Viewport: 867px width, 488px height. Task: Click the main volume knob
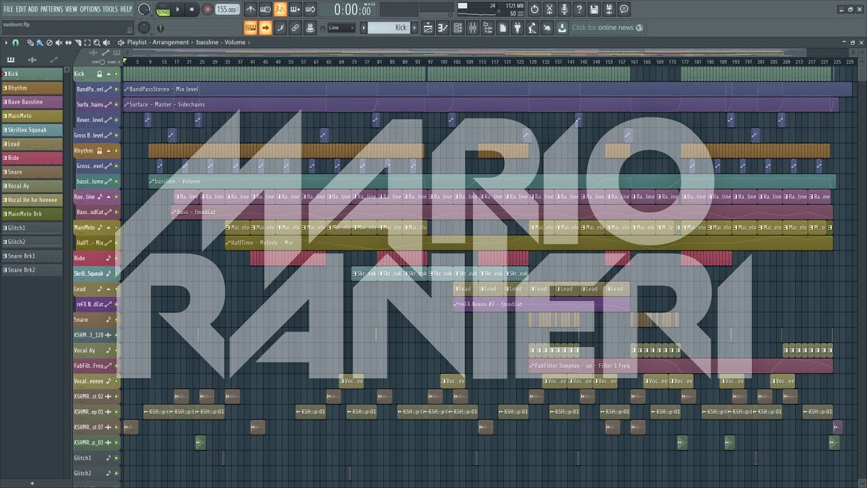(x=144, y=9)
